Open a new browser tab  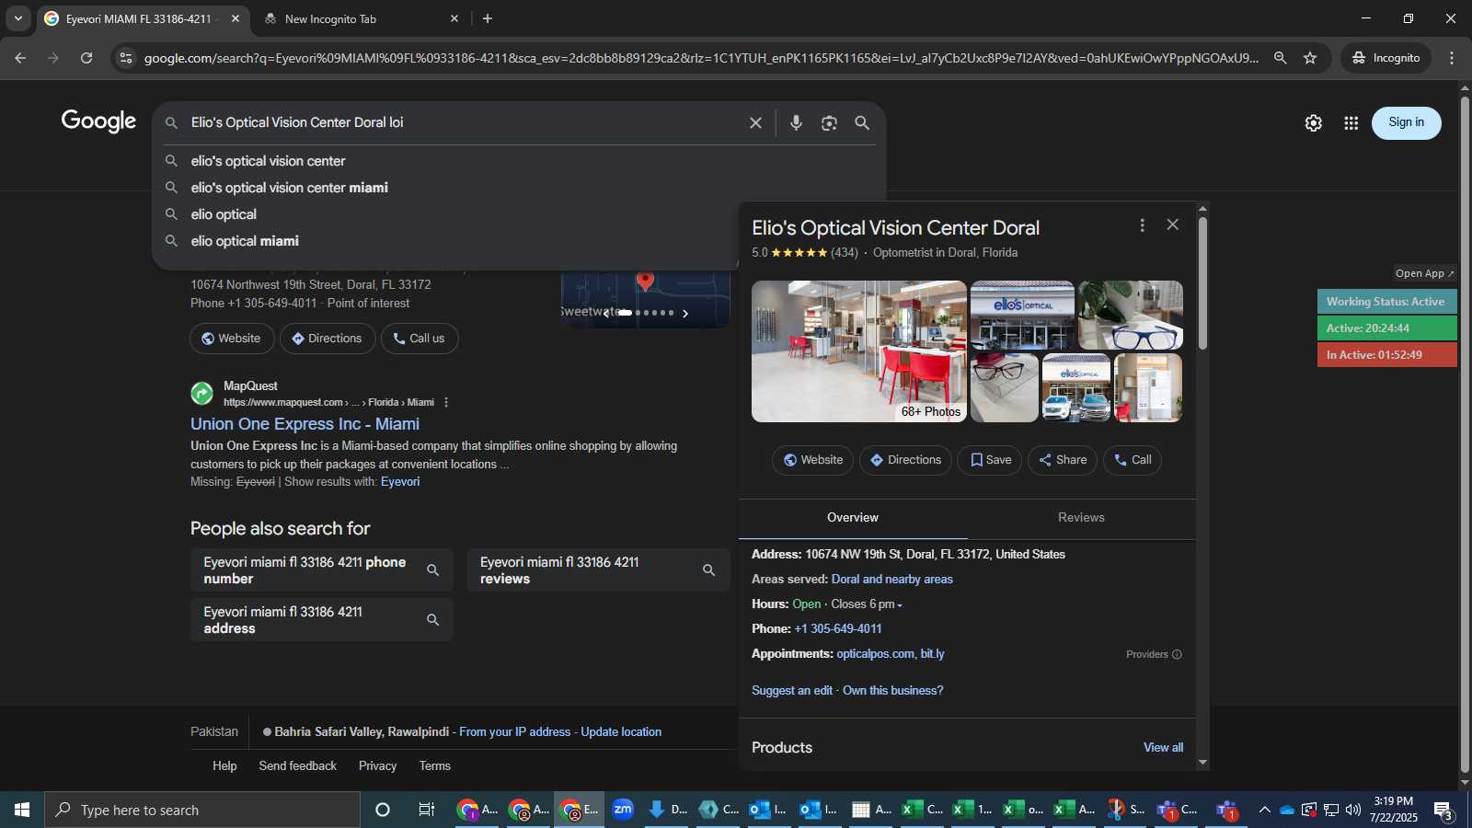point(488,18)
